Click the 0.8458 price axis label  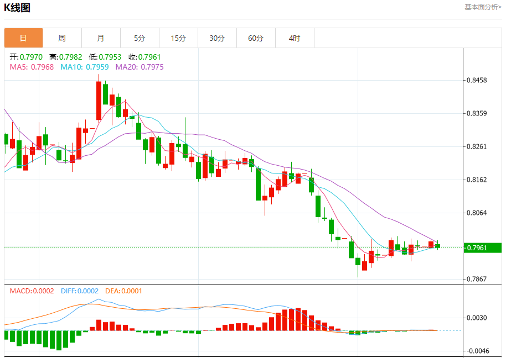477,80
